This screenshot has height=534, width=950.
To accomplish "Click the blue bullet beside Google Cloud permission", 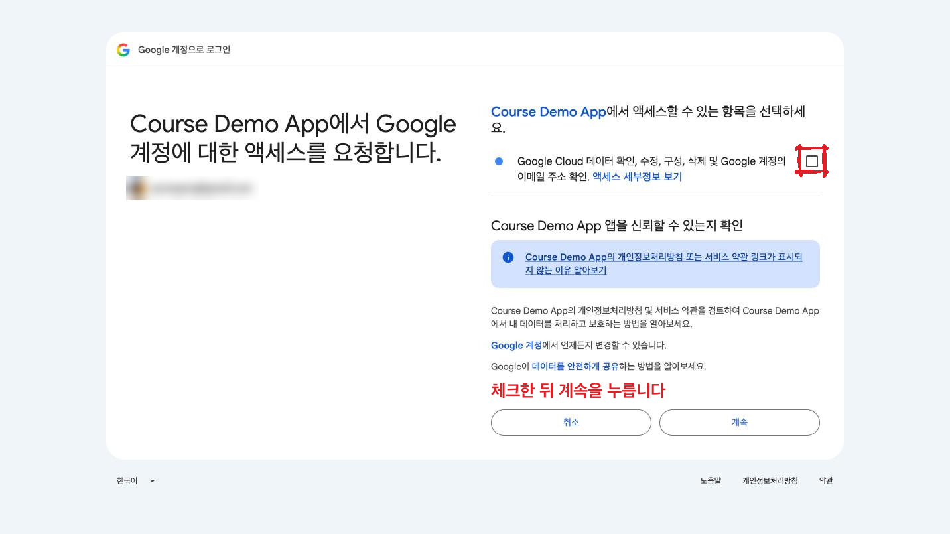I will pyautogui.click(x=499, y=161).
